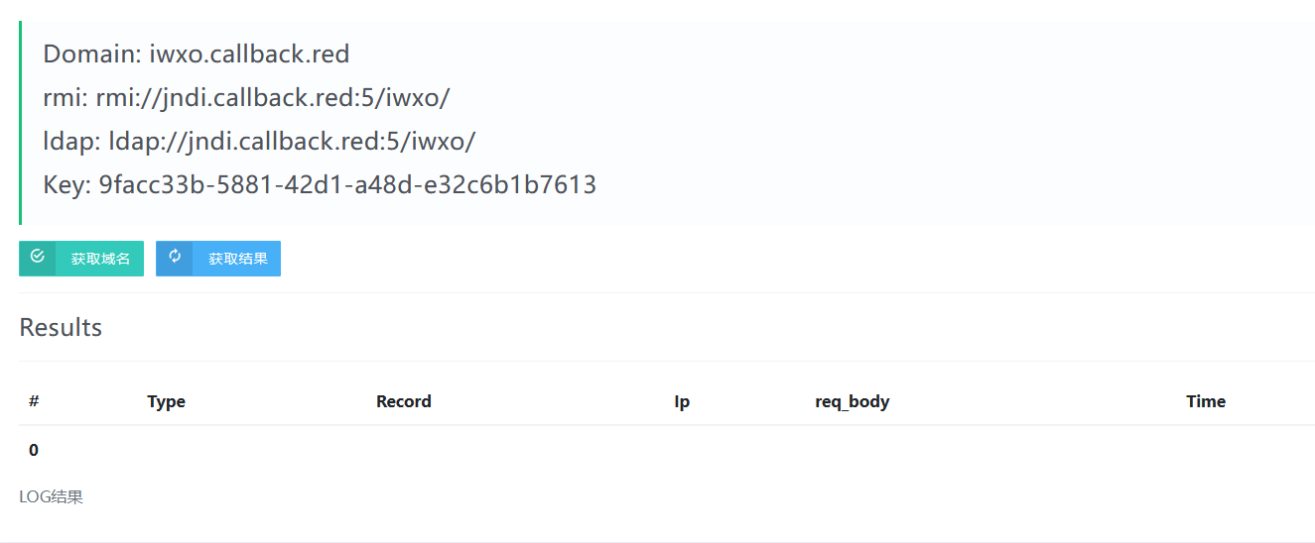Click the ldap://jndi.callback.red:5/iwxo/ address text
Screen dimensions: 1315x543
(x=291, y=141)
